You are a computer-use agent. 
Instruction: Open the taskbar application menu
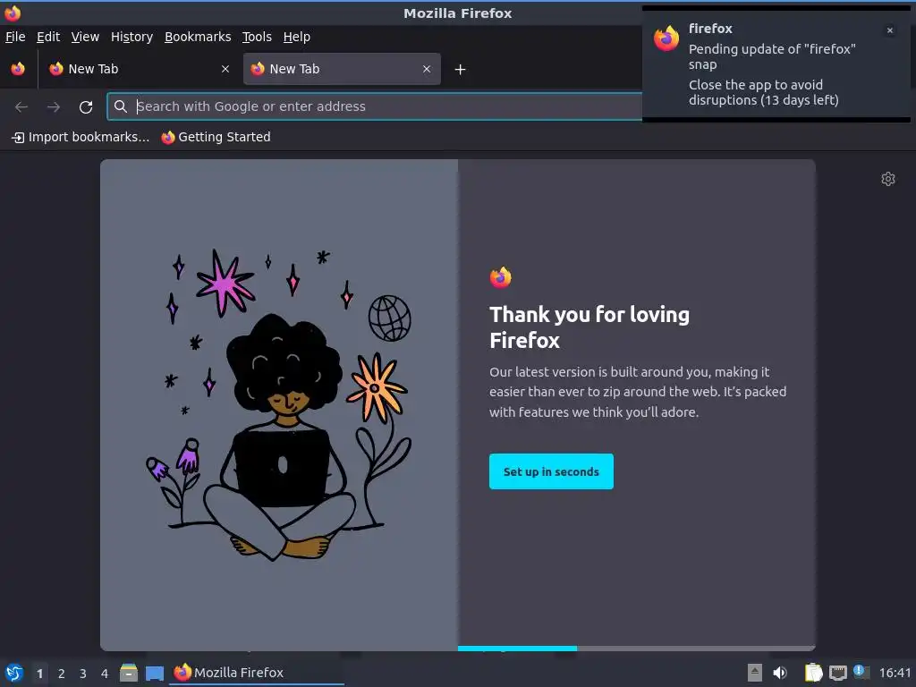pyautogui.click(x=14, y=673)
